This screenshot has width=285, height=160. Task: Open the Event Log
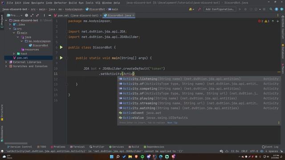(x=270, y=147)
